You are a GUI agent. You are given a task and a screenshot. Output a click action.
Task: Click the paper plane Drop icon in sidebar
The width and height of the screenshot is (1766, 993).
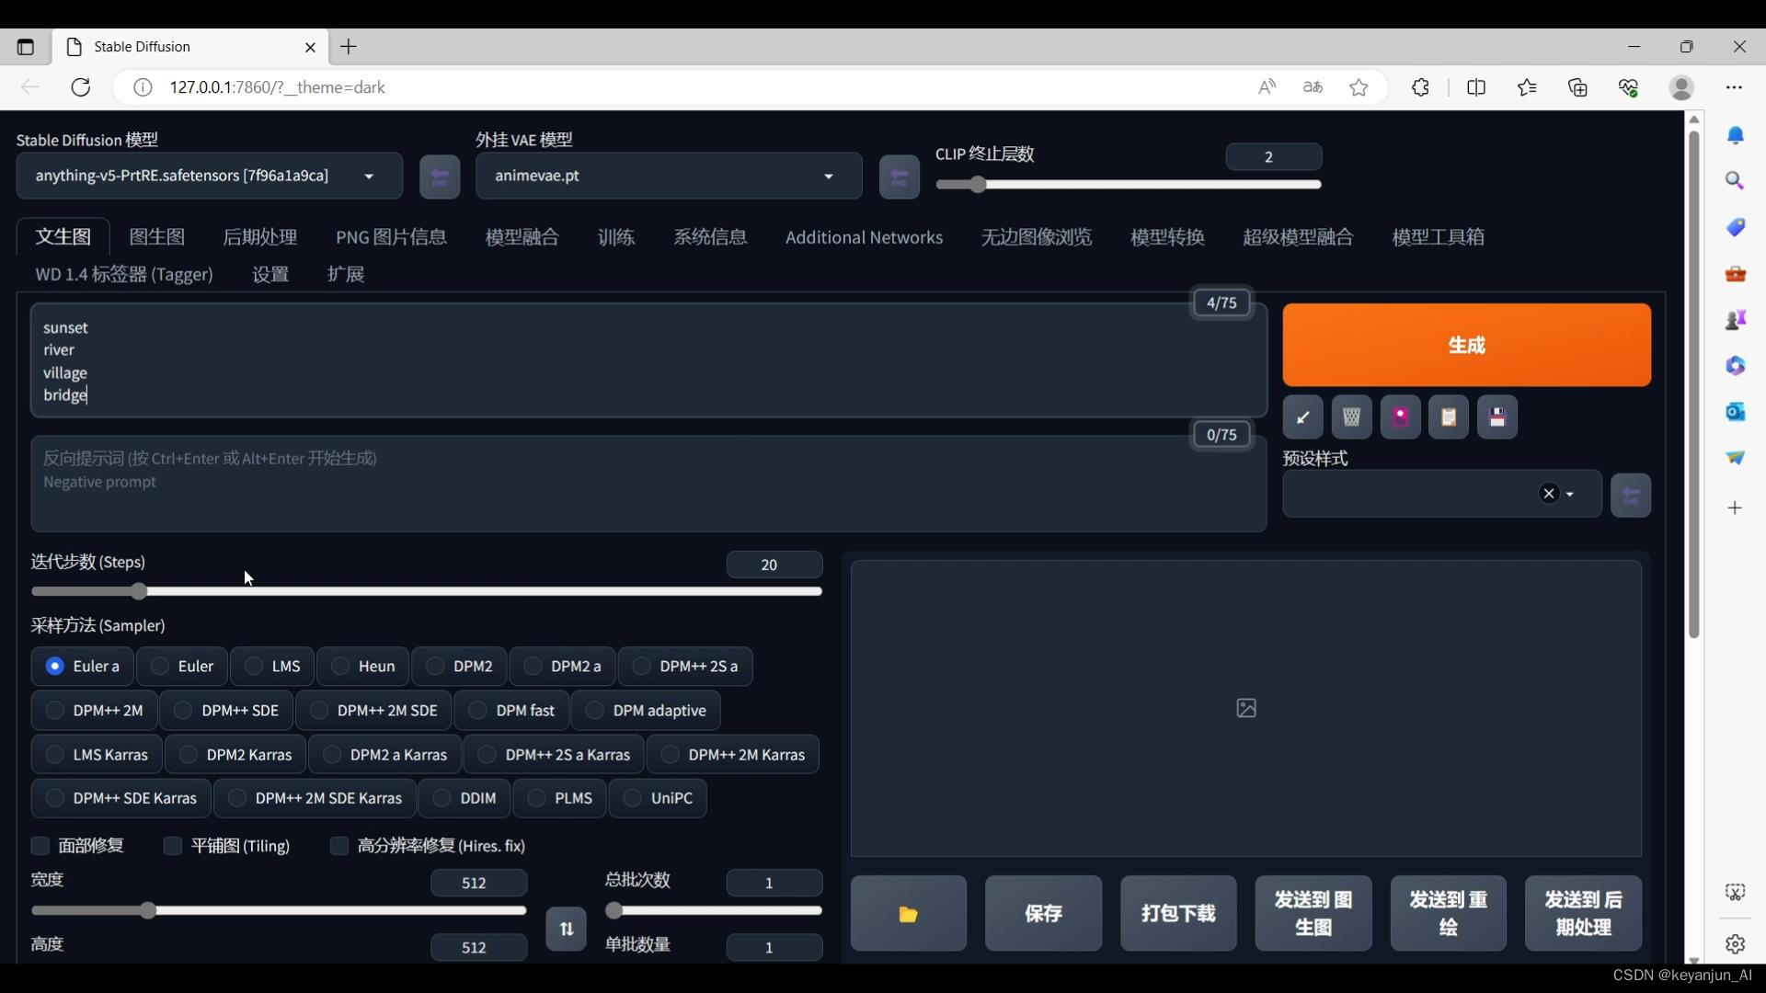(x=1735, y=457)
